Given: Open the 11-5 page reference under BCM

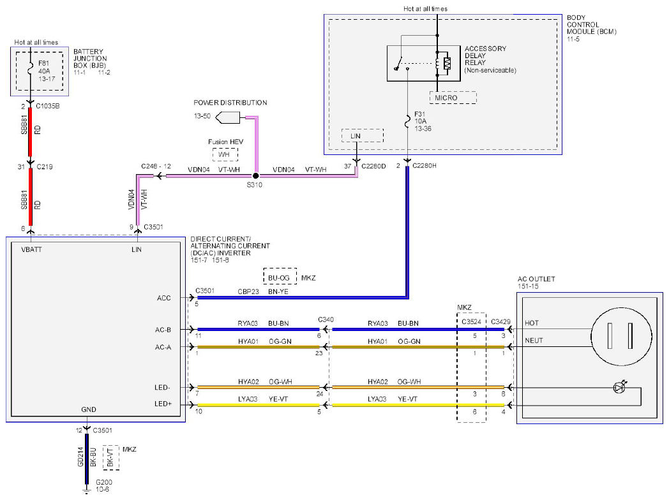Looking at the screenshot, I should click(x=573, y=39).
